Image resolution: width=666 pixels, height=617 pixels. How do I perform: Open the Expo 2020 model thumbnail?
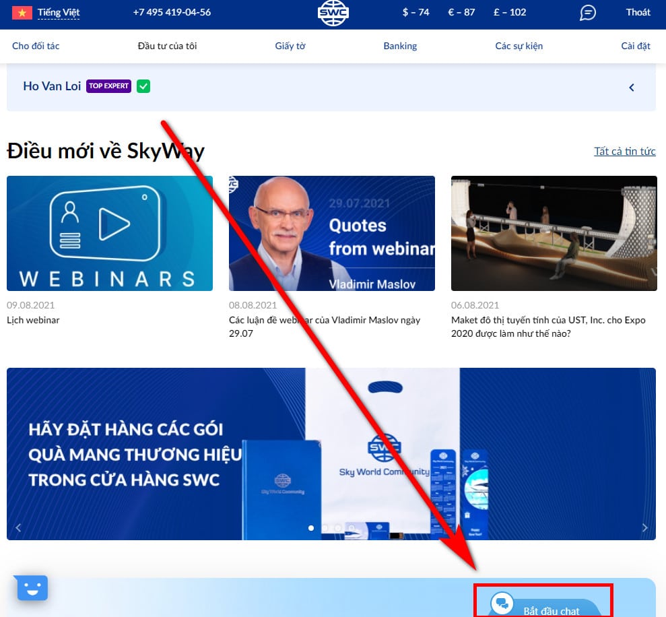click(x=554, y=233)
